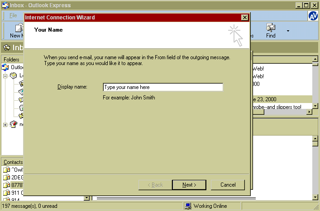Minimize the Outlook Express window
This screenshot has width=320, height=211.
click(x=299, y=5)
